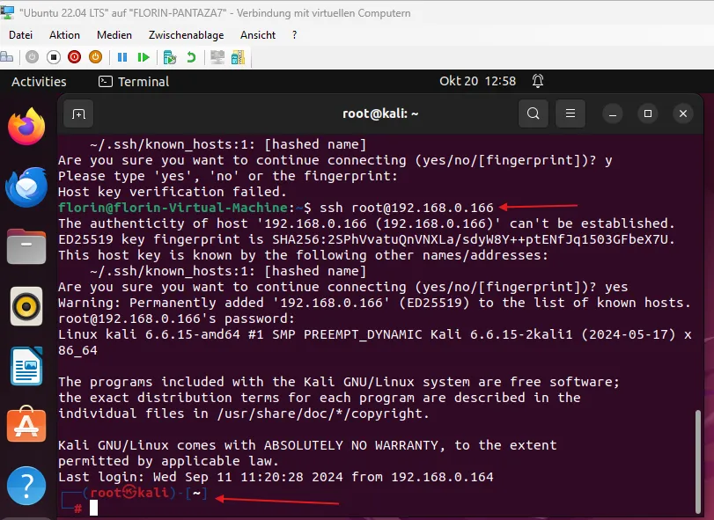Click the Shut Down VM red power icon
714x520 pixels.
tap(74, 57)
